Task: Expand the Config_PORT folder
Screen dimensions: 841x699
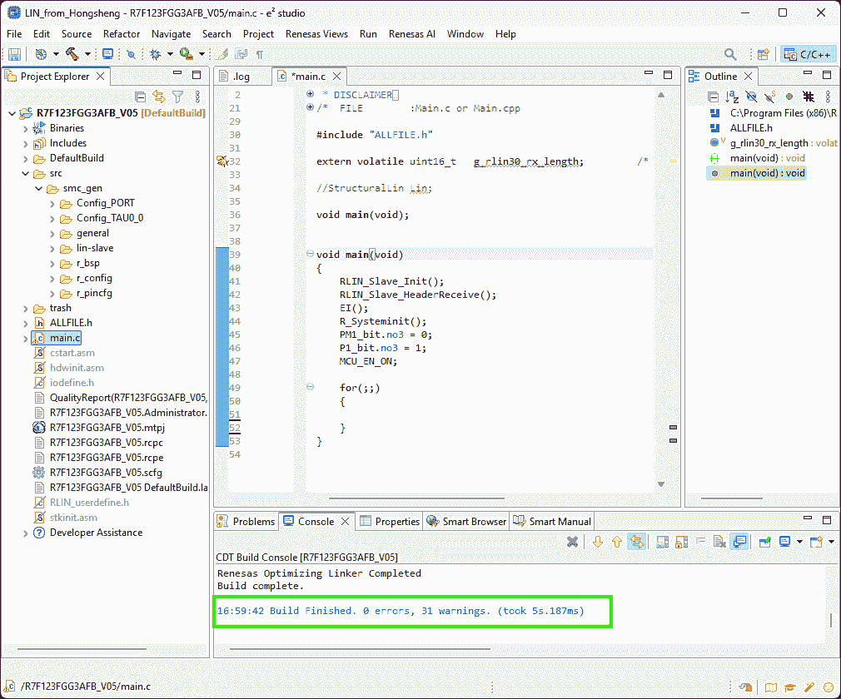Action: point(52,203)
